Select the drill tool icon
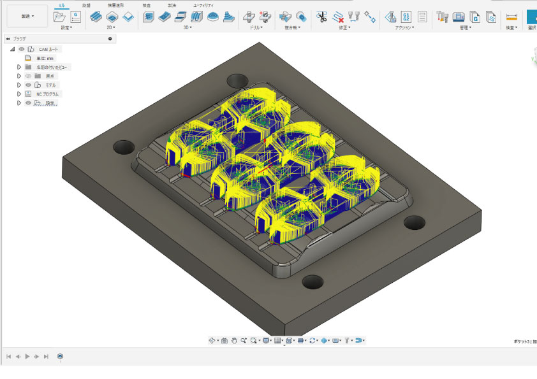 click(249, 17)
